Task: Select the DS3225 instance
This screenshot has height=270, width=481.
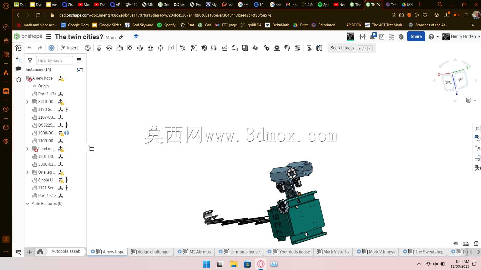Action: point(47,125)
